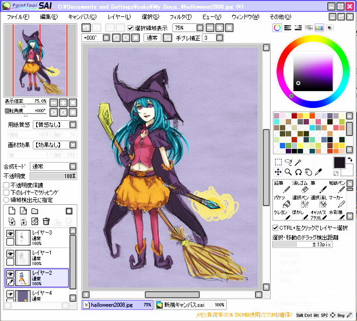Adjust the 不透明度 opacity slider
357x321 pixels.
(54, 176)
